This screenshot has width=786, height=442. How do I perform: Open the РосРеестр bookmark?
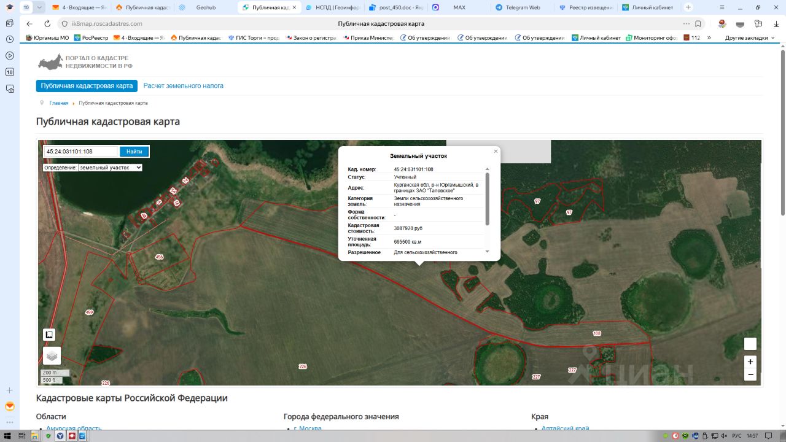click(x=91, y=37)
